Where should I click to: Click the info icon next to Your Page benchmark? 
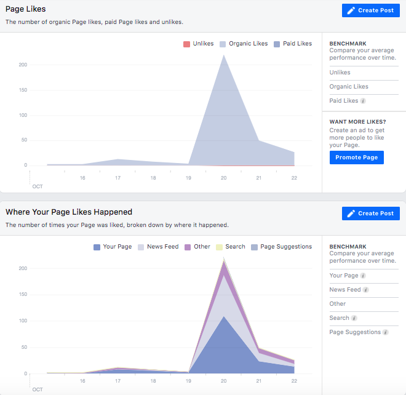[364, 276]
